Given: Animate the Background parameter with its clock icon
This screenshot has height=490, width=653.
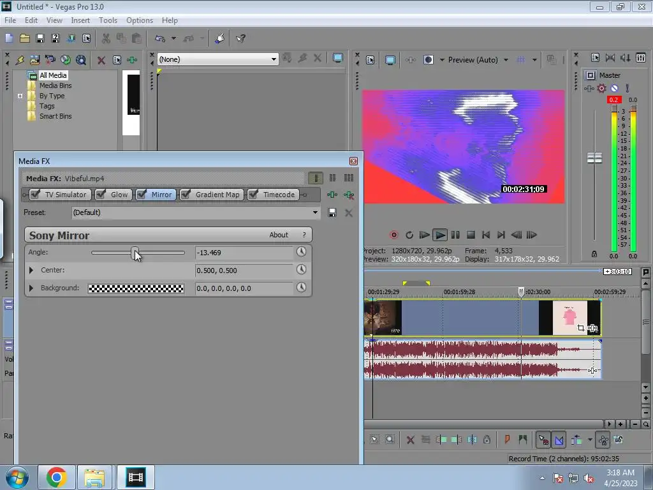Looking at the screenshot, I should pos(301,288).
